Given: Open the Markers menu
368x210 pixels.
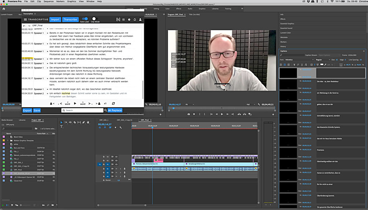Looking at the screenshot, I should [60, 2].
